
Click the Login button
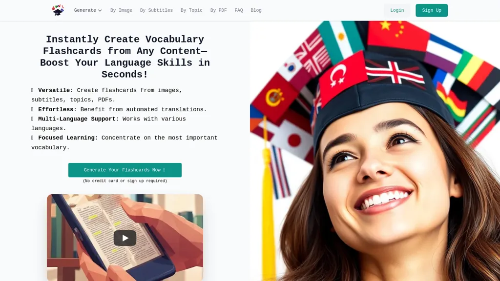397,10
